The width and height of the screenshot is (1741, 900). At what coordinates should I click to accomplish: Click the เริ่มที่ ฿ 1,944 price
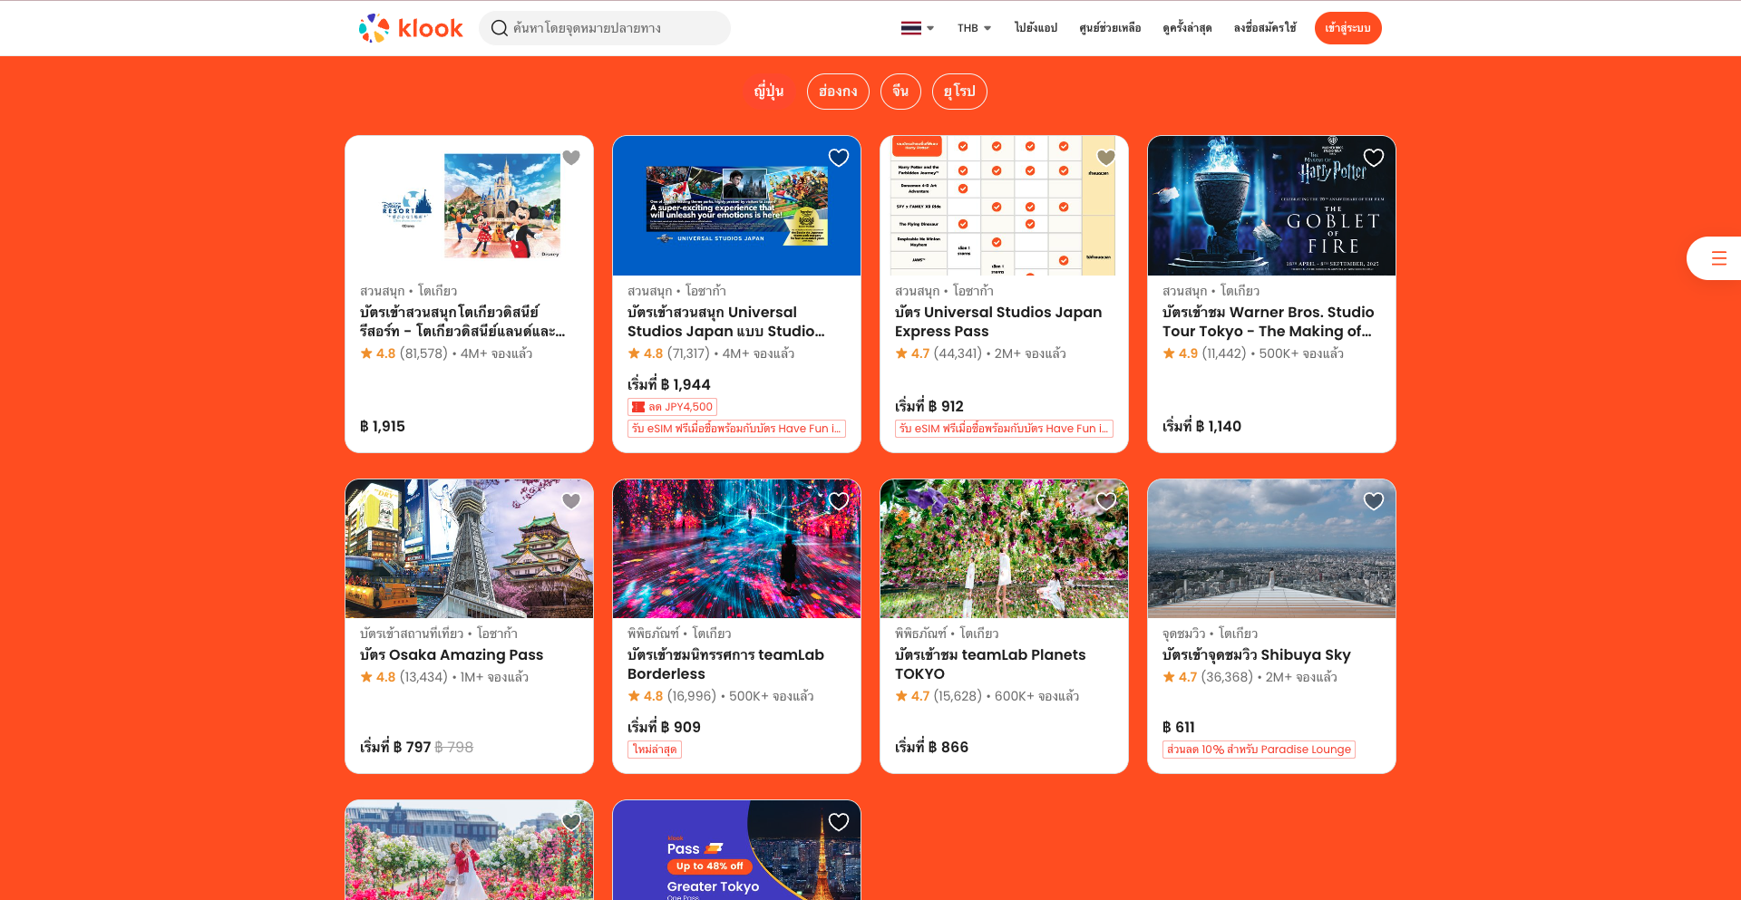click(x=669, y=384)
